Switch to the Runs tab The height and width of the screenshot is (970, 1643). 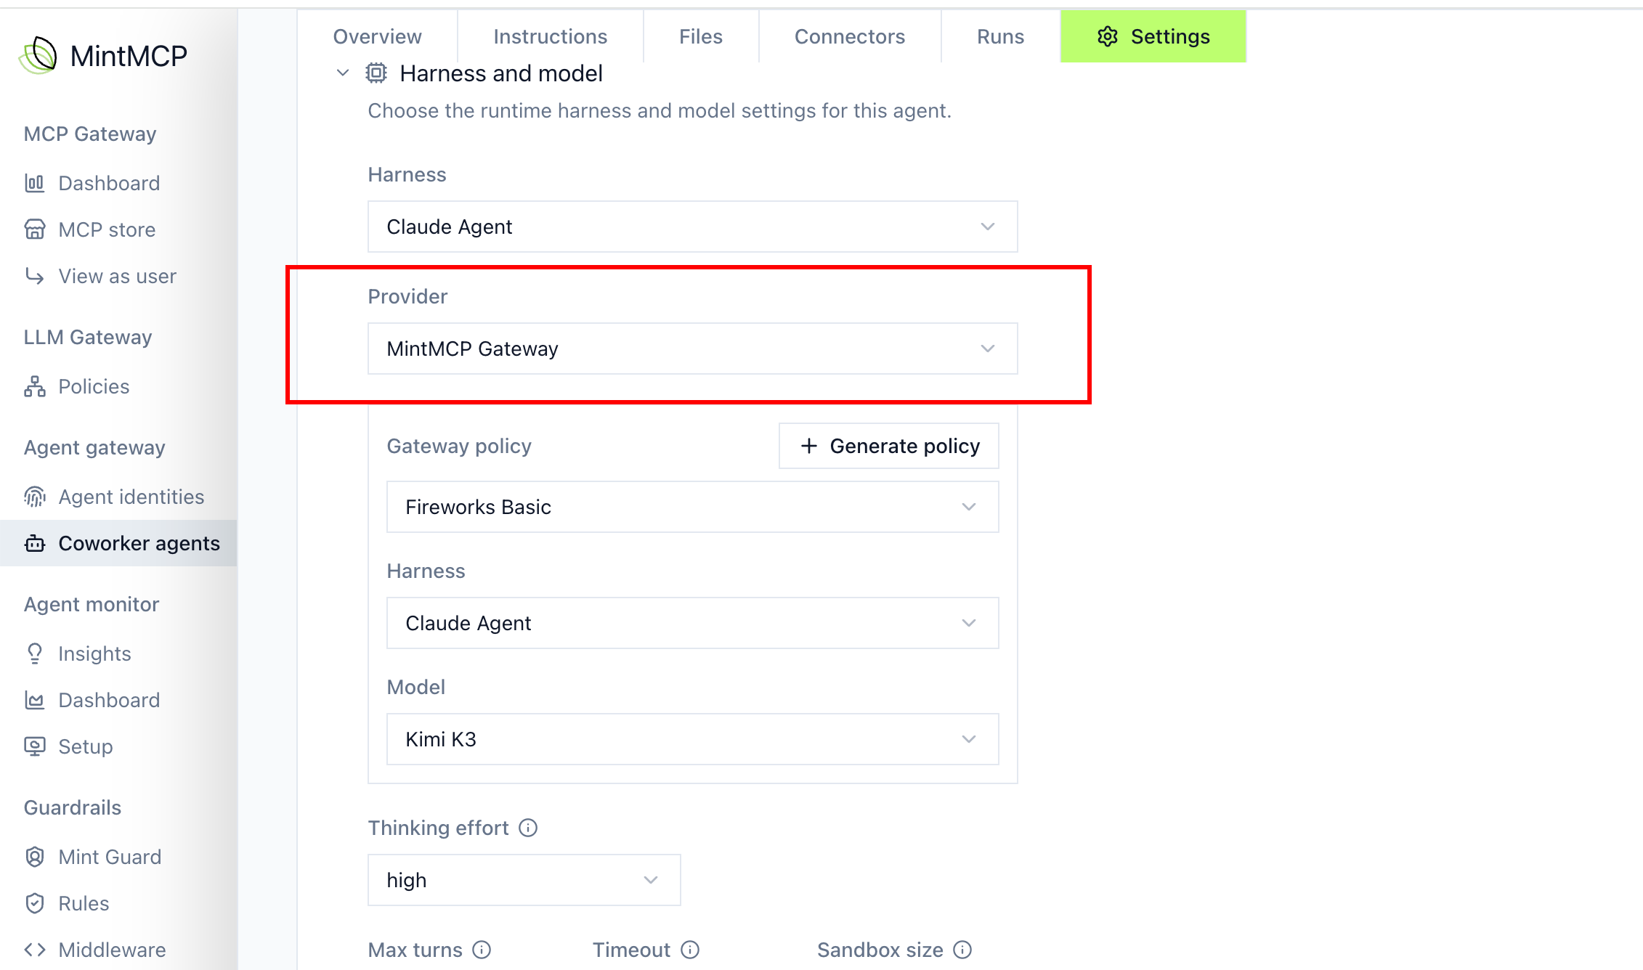tap(1000, 36)
